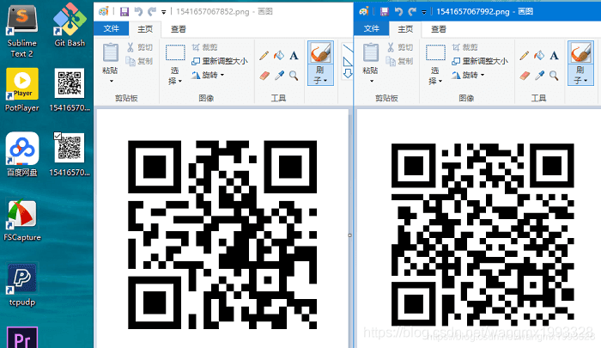Viewport: 601px width, 348px height.
Task: Click 粘贴 clipboard icon in left Paint
Action: [111, 52]
